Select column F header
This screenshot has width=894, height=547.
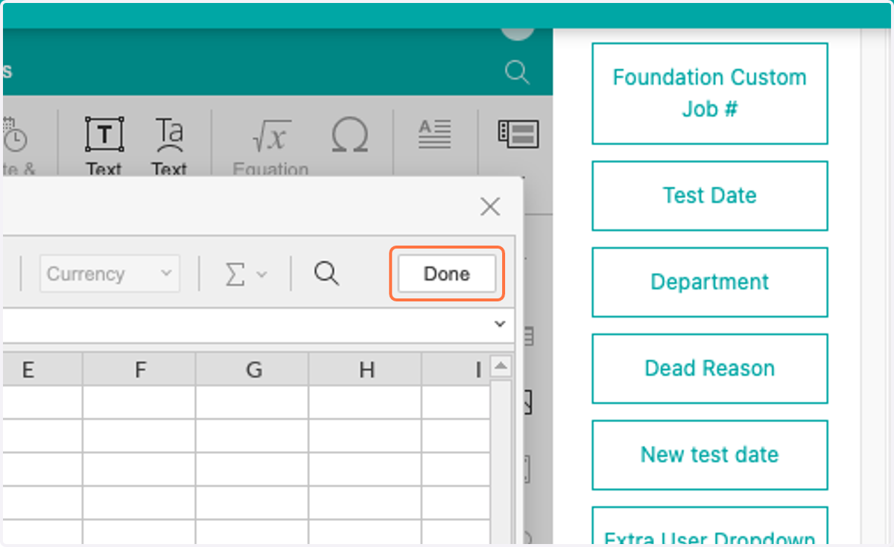click(x=139, y=369)
